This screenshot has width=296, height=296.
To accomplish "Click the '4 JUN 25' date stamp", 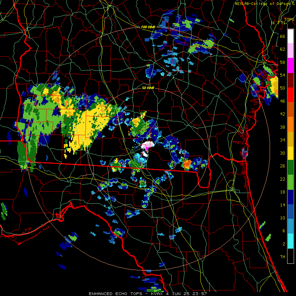I will 178,294.
